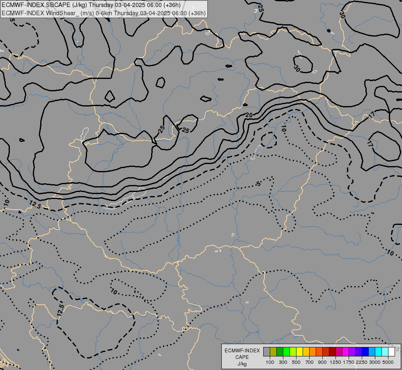Pick the violet purple legend swatch
The image size is (402, 370).
[x=352, y=352]
